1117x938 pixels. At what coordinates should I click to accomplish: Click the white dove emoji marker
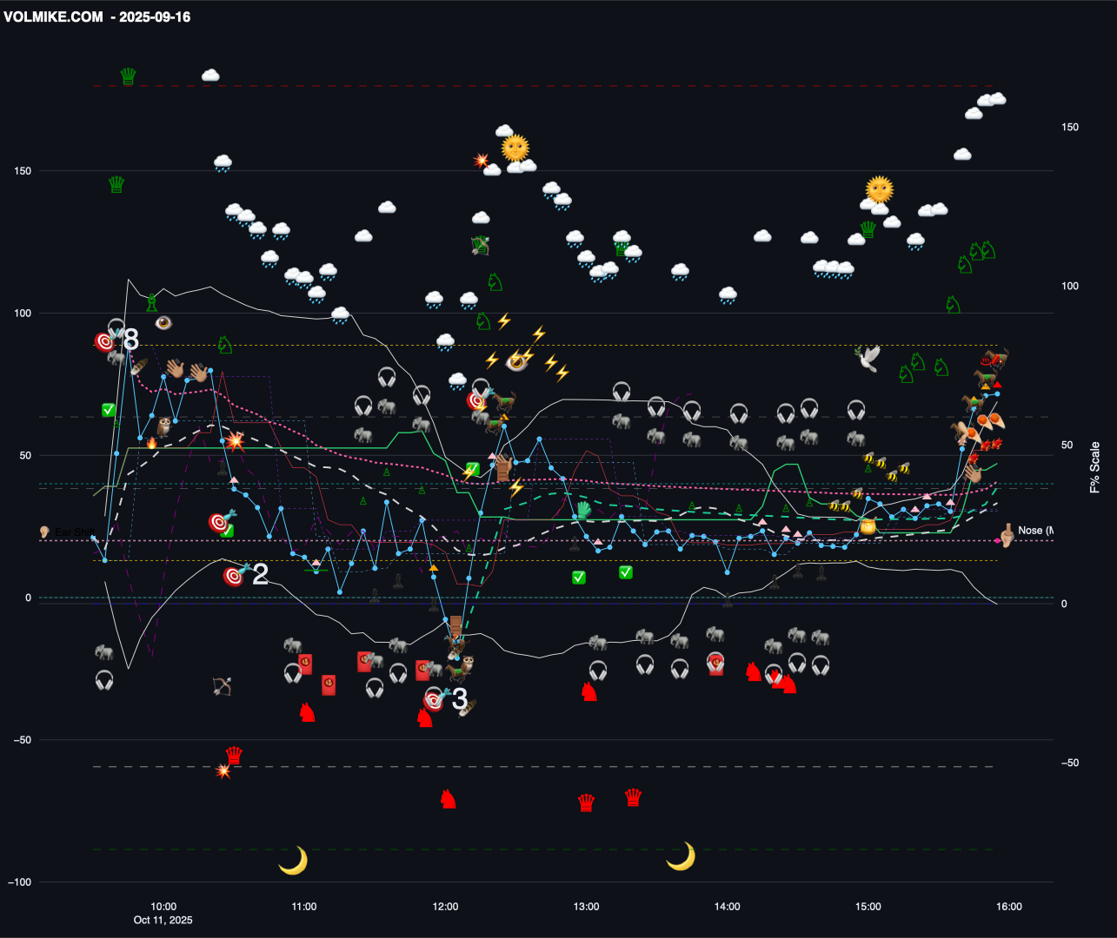coord(867,359)
